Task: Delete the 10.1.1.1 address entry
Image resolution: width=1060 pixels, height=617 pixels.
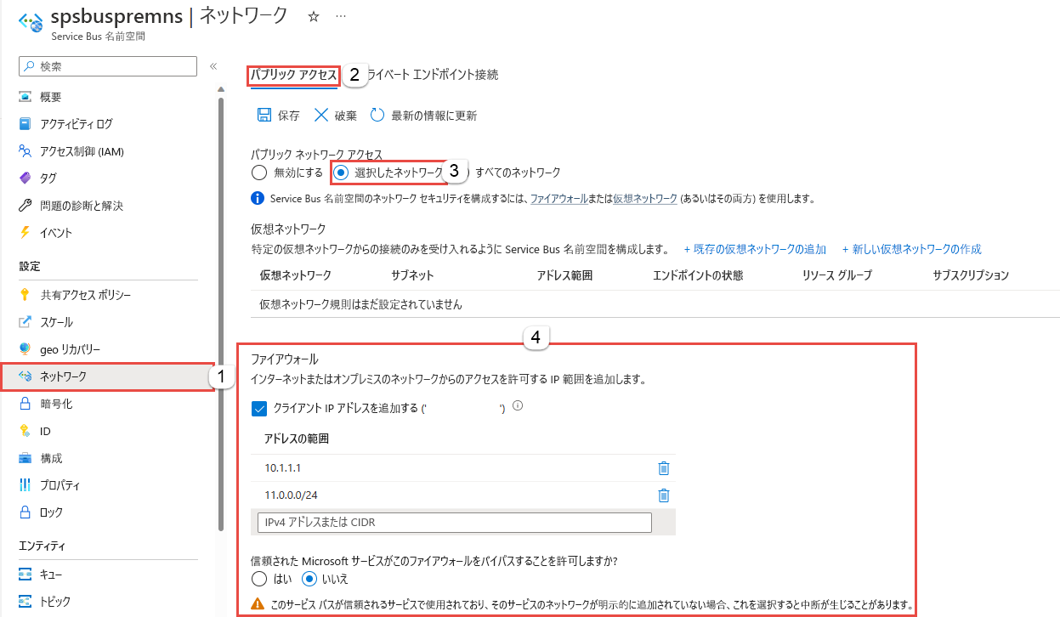Action: [664, 468]
